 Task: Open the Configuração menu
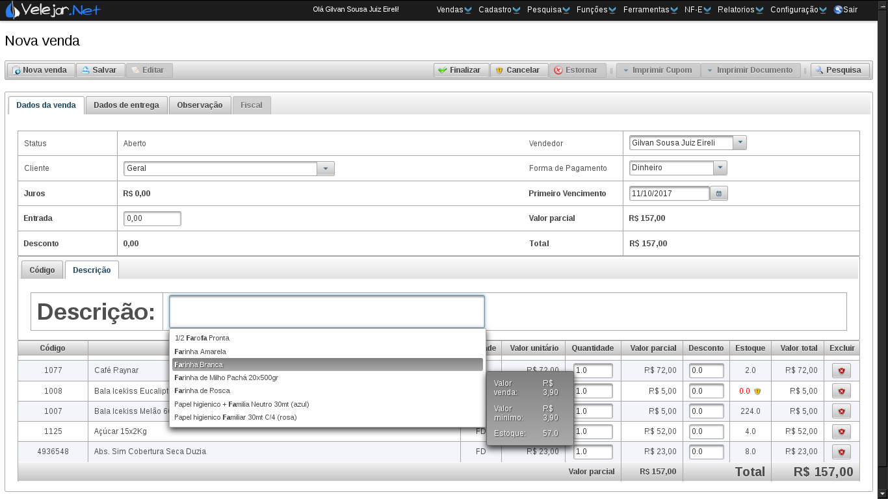click(798, 10)
